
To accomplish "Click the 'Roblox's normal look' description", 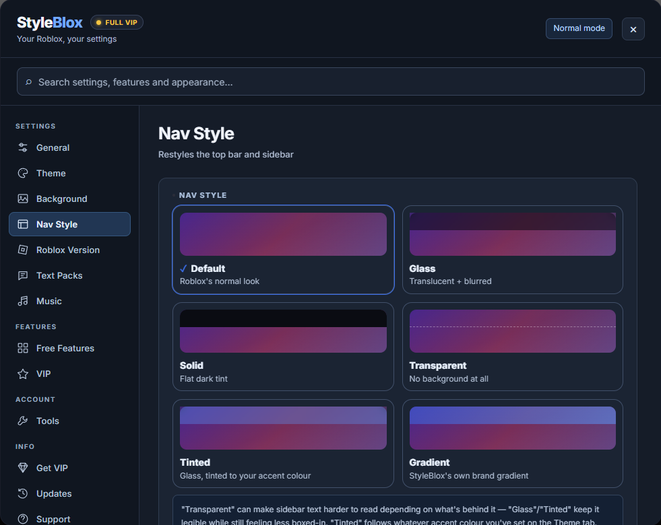I will (219, 281).
